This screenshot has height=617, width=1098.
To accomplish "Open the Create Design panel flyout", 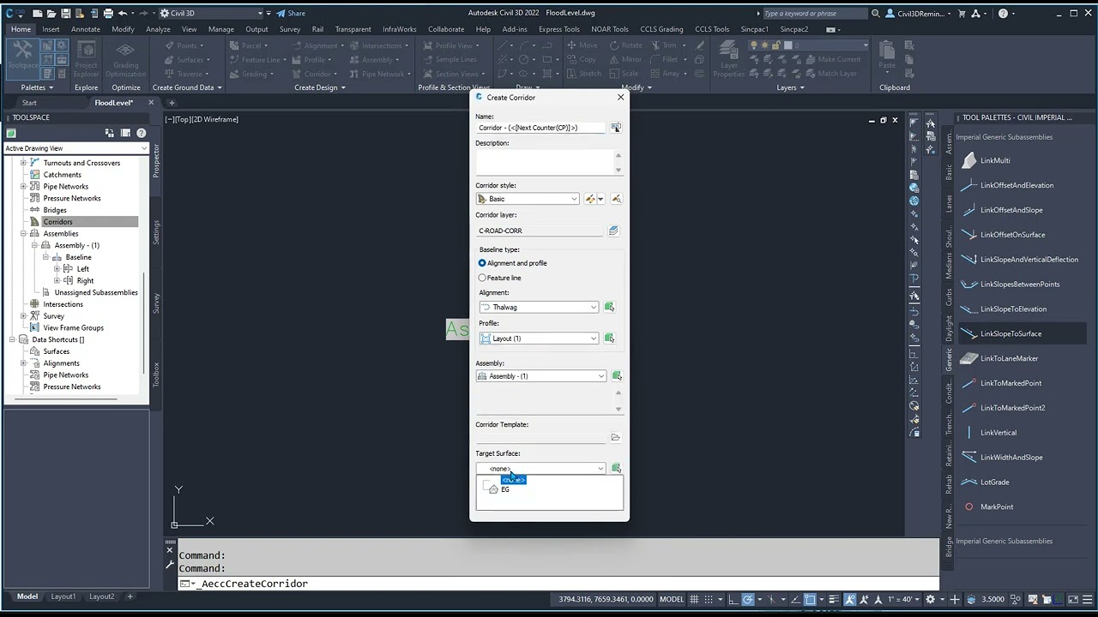I will 319,87.
